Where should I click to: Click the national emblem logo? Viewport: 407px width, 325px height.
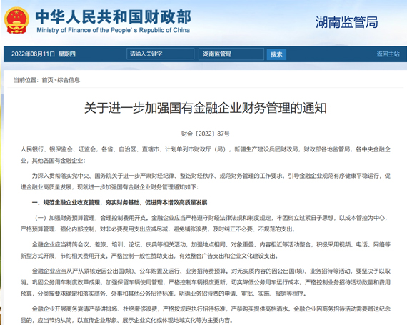(x=16, y=20)
